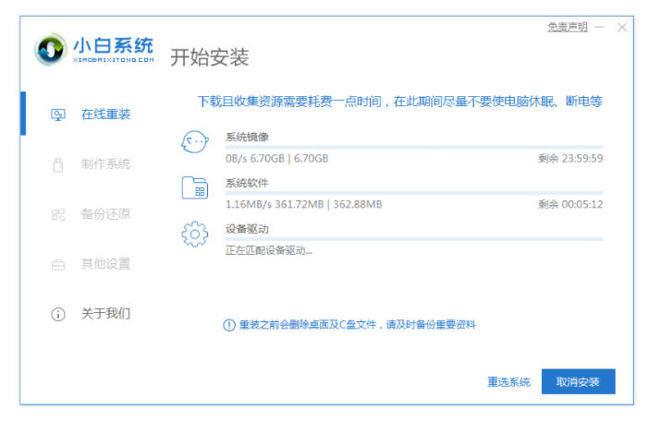This screenshot has height=421, width=648.
Task: Click the 系统镜像 download progress bar
Action: pyautogui.click(x=413, y=147)
